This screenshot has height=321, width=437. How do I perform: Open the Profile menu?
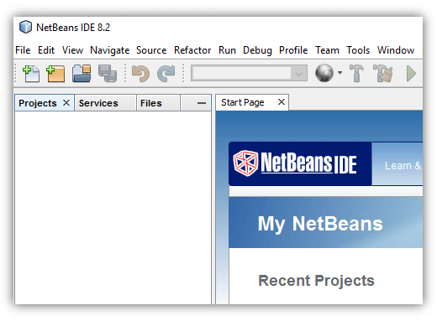tap(293, 50)
